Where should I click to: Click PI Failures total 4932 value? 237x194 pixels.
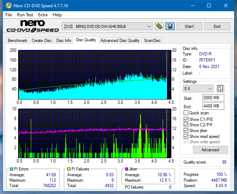[109, 185]
